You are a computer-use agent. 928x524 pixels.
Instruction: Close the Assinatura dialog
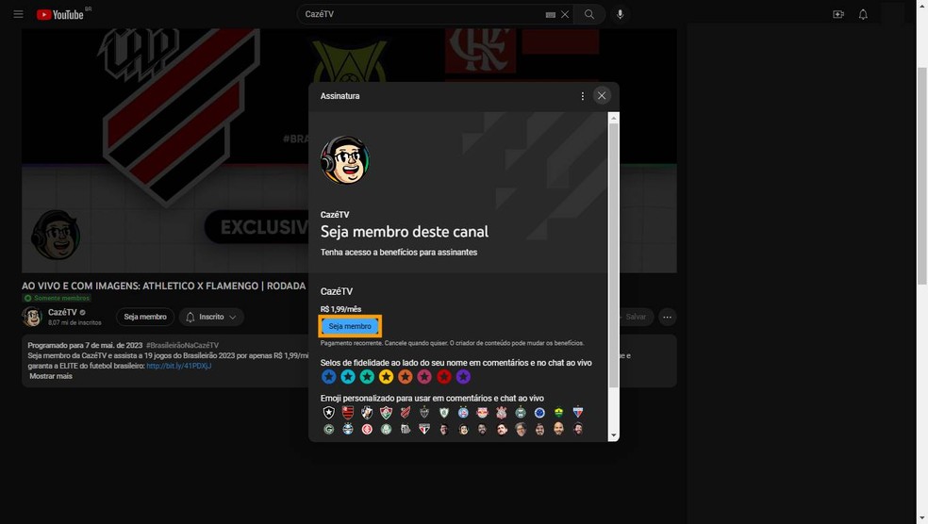(x=602, y=96)
